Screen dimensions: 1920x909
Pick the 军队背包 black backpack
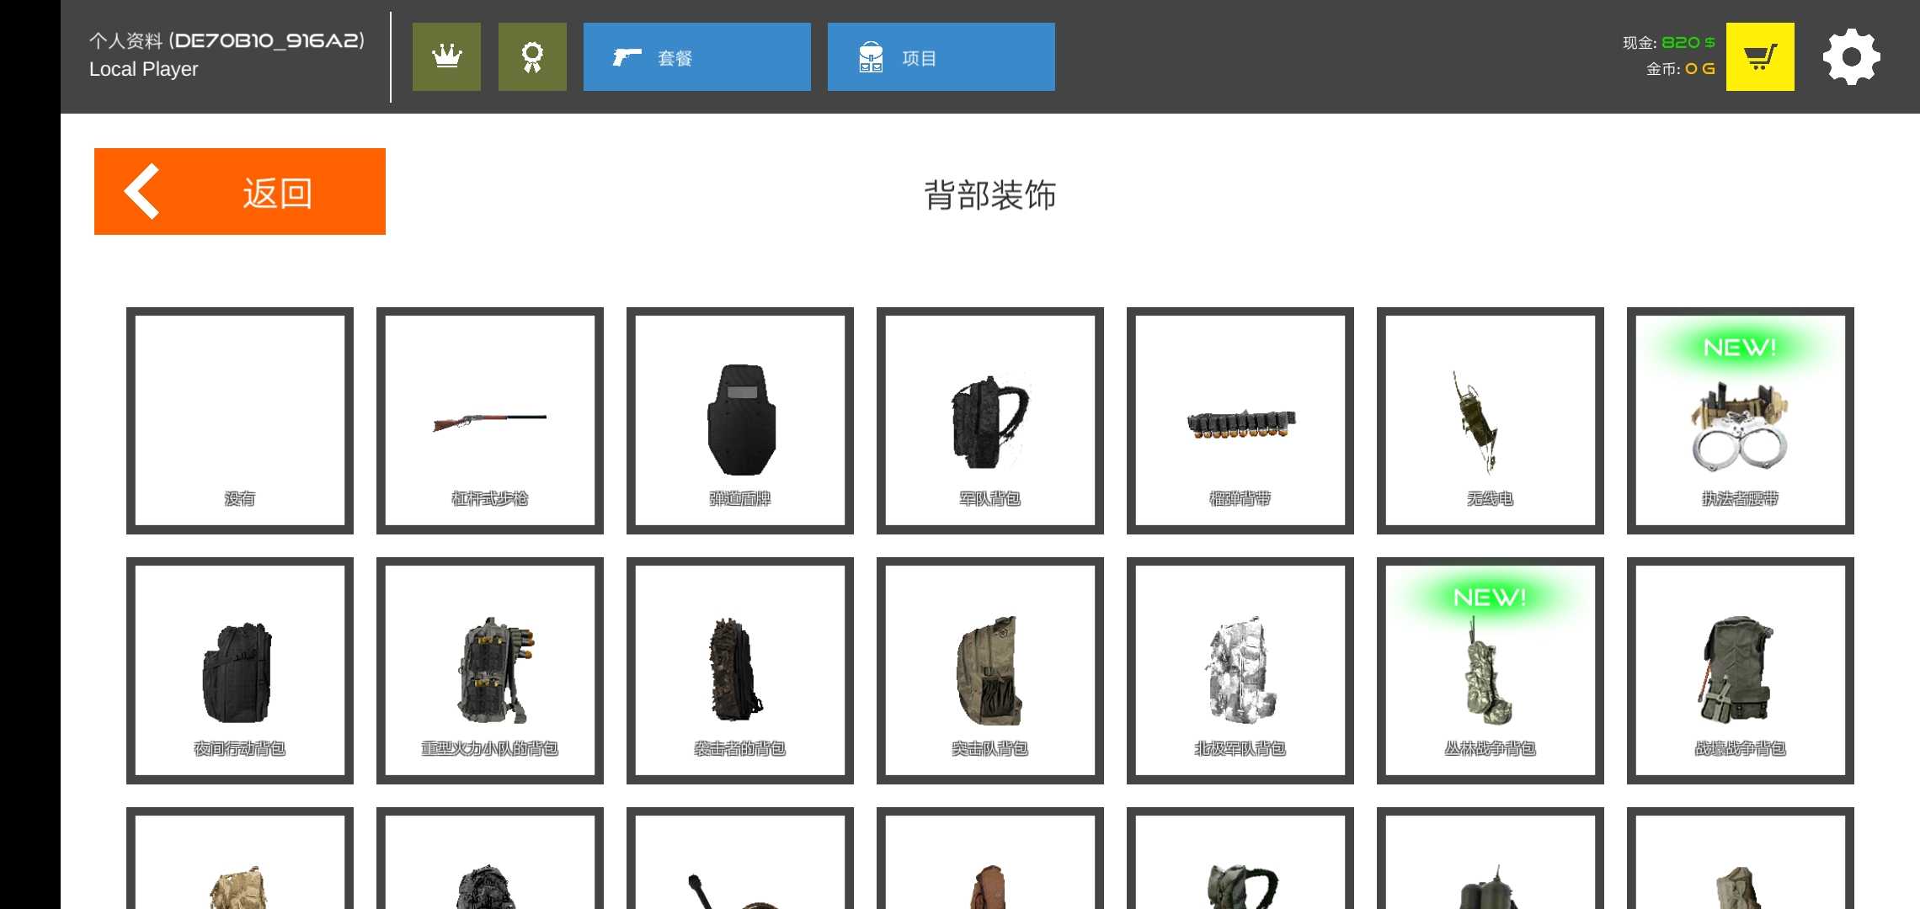click(x=990, y=421)
